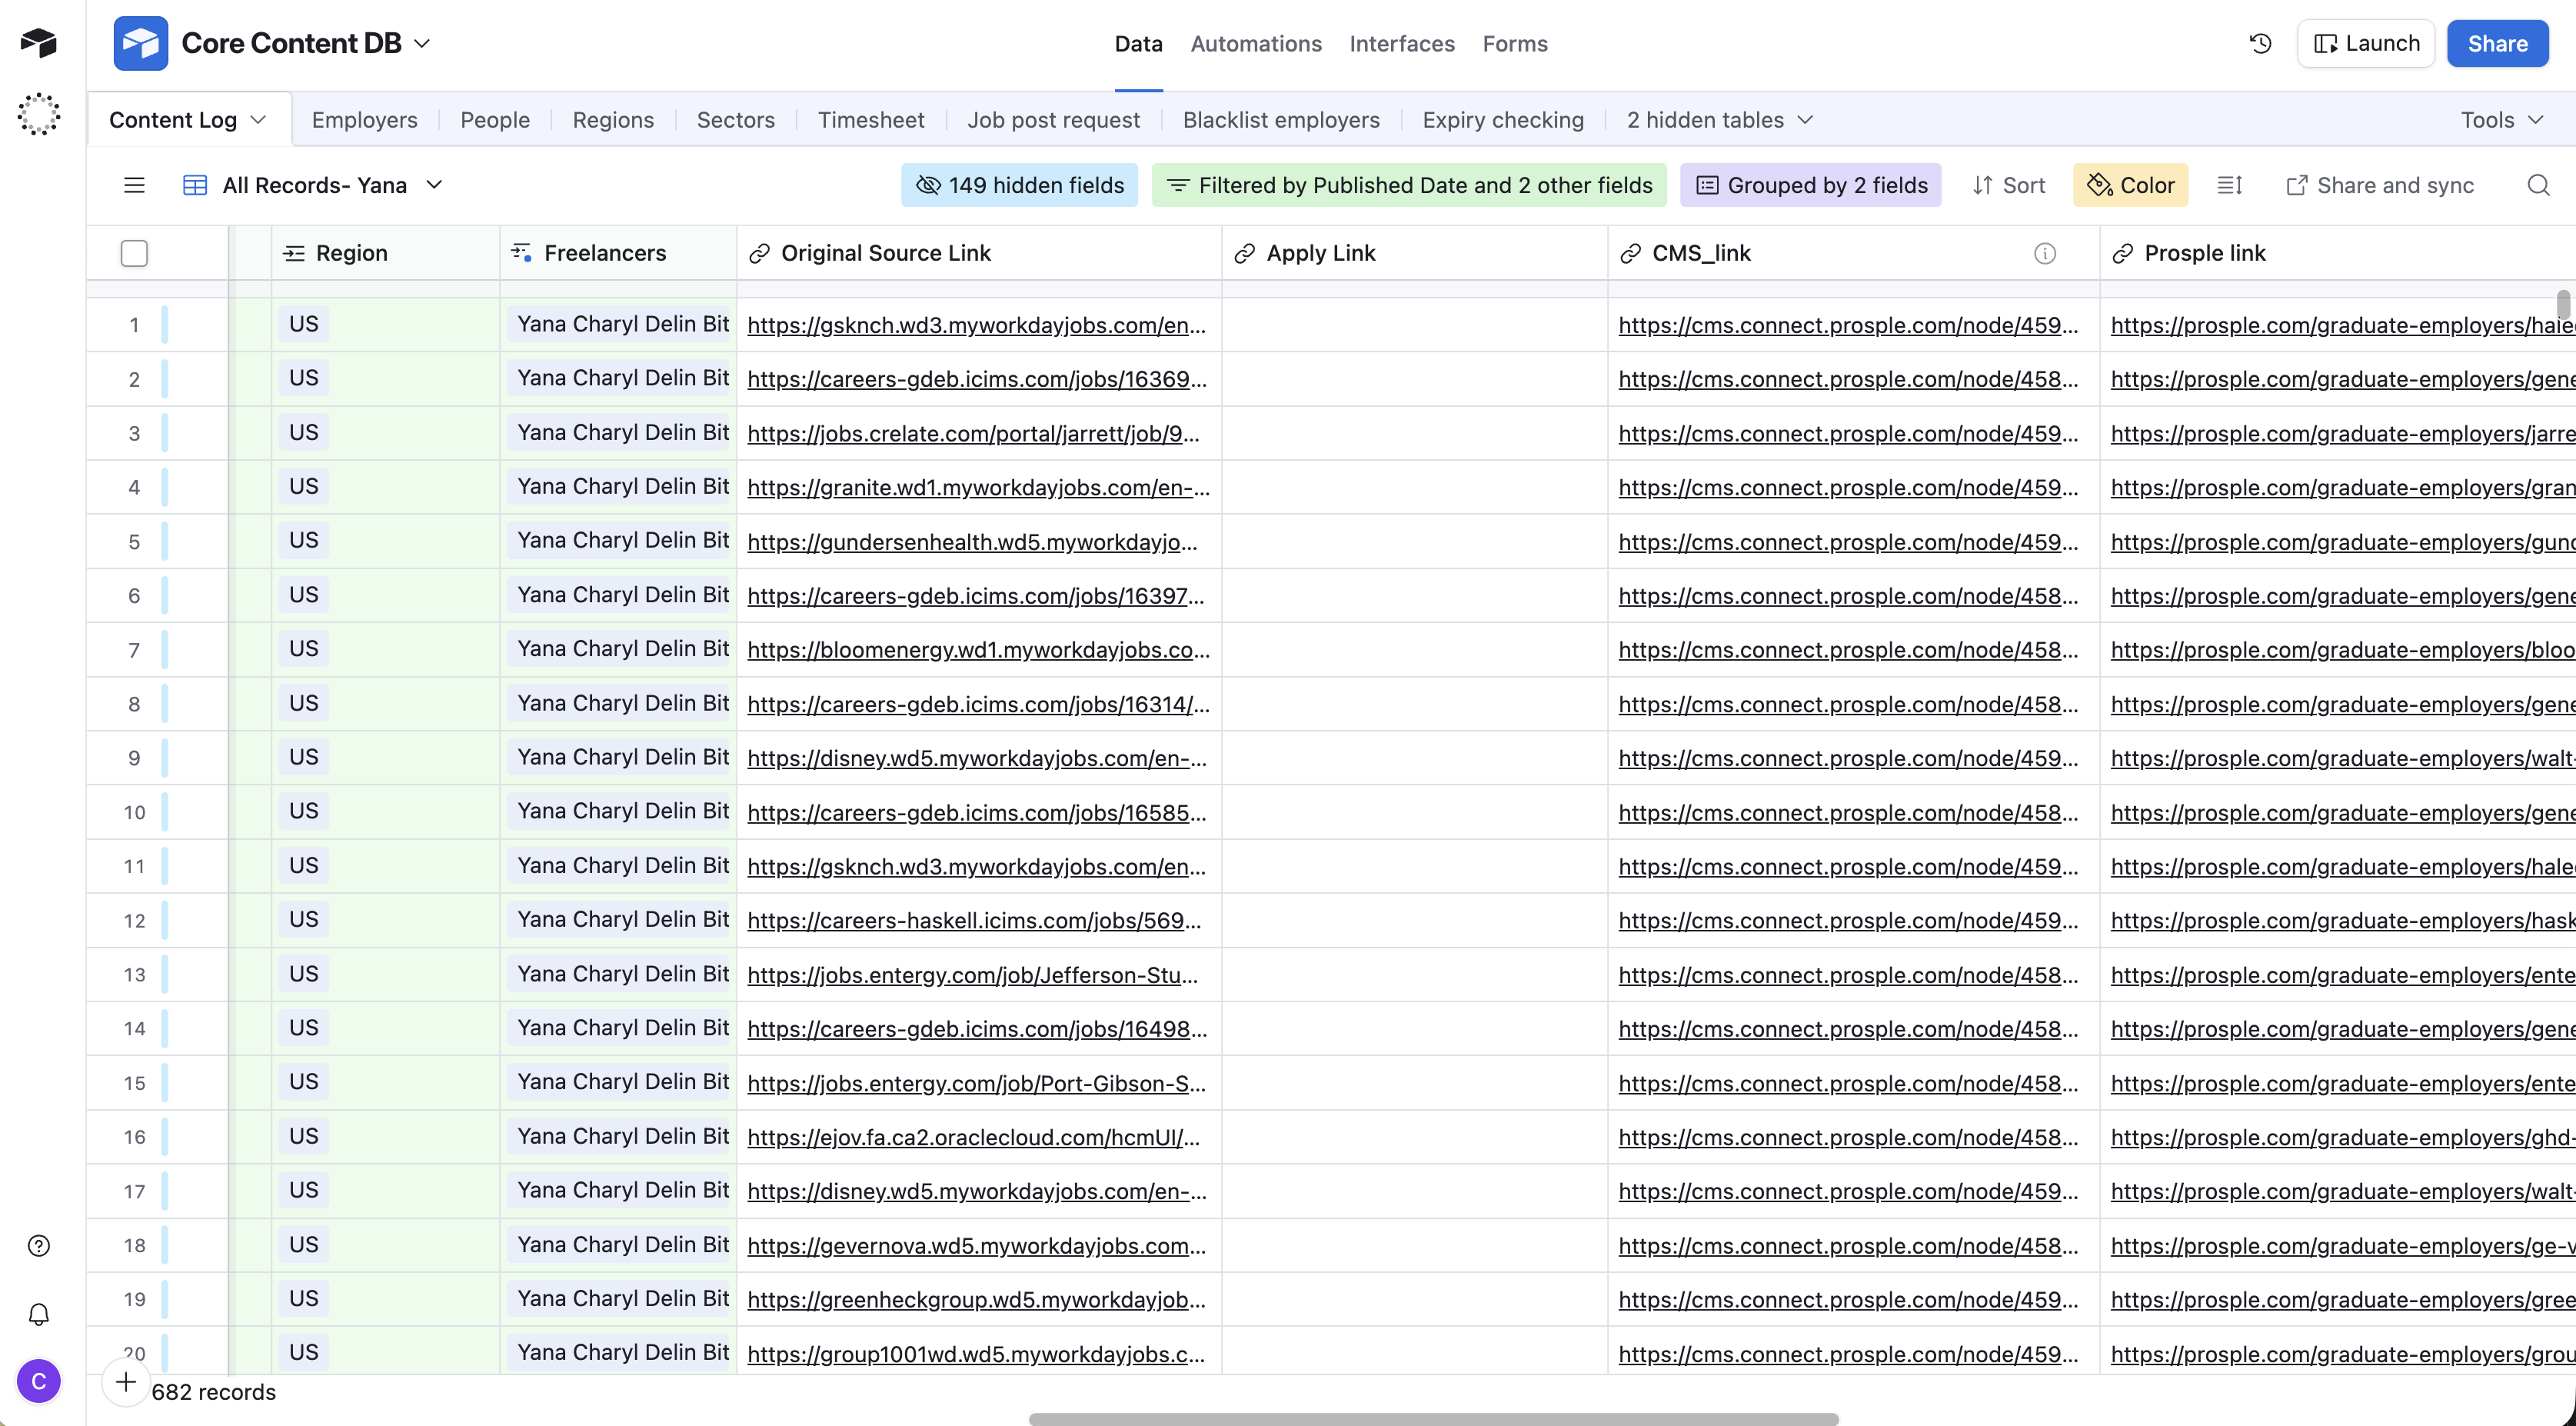Open the notifications bell icon

pos(38,1314)
